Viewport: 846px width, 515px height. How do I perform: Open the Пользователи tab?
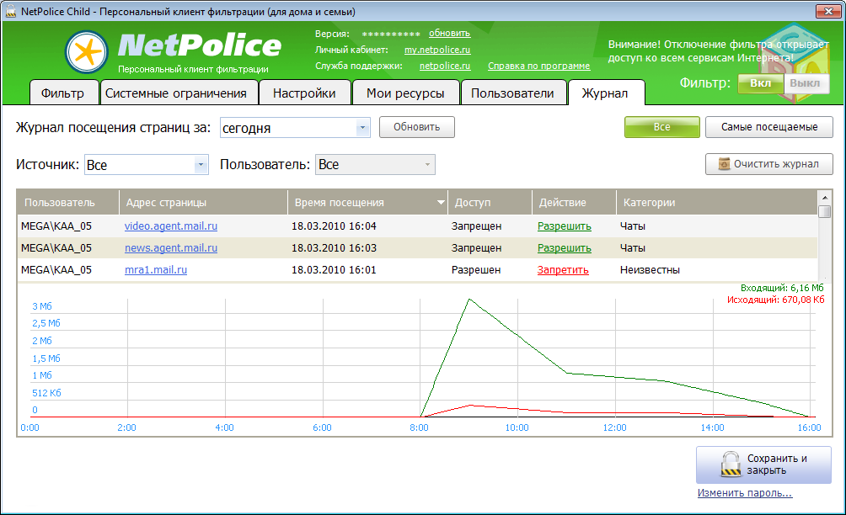click(x=512, y=93)
